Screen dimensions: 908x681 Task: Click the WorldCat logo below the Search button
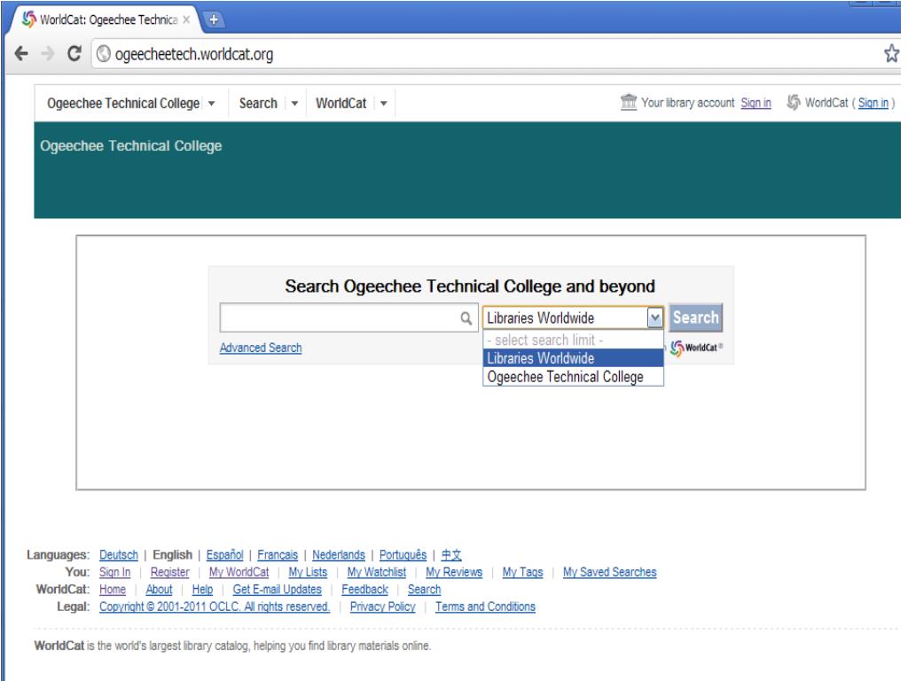(x=696, y=348)
